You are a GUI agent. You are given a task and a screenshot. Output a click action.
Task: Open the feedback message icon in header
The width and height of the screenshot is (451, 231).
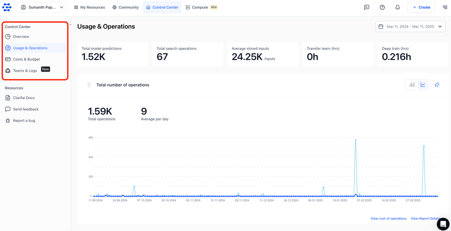(367, 7)
